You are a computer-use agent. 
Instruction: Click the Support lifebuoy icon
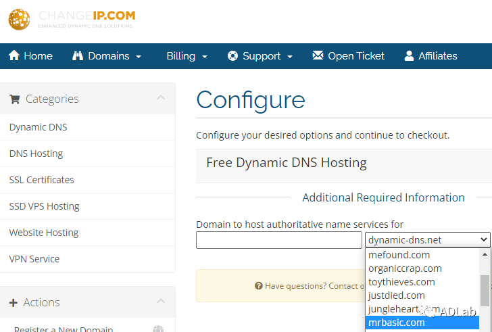[x=232, y=56]
